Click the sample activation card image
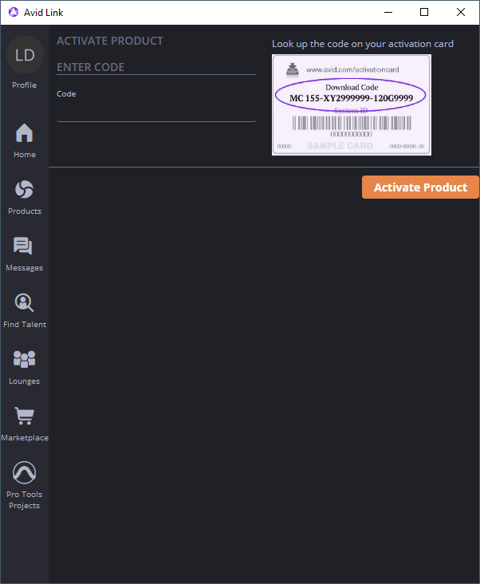Screen dimensions: 480x584 click(x=352, y=105)
